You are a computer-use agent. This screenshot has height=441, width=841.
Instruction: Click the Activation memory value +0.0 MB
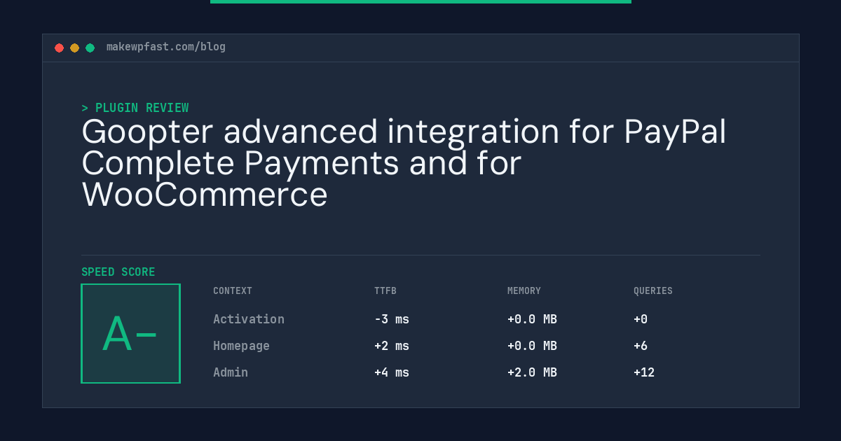[x=532, y=319]
